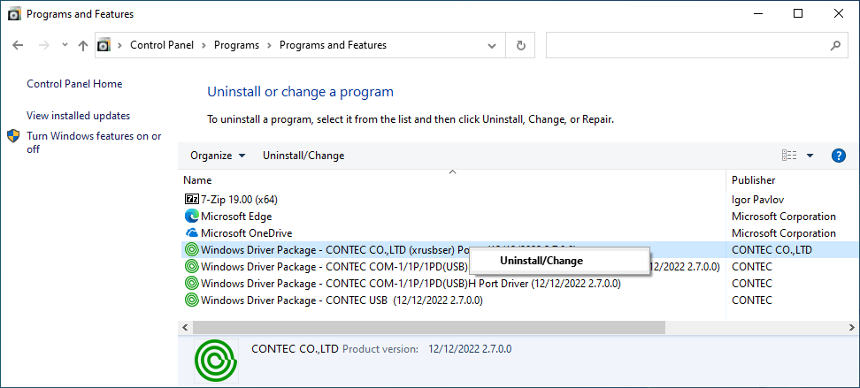This screenshot has width=860, height=388.
Task: Open the Control Panel Home link
Action: 74,84
